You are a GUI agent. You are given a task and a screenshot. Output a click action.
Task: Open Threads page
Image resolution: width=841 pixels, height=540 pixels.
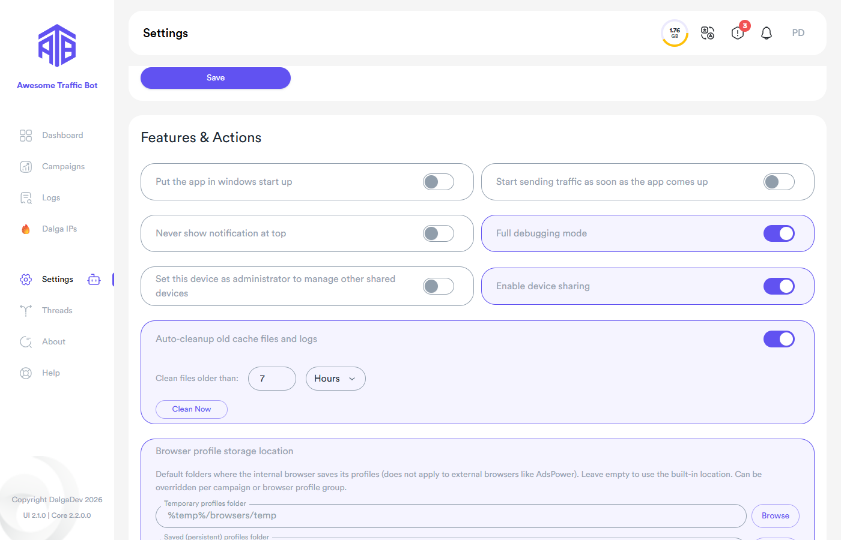coord(57,311)
